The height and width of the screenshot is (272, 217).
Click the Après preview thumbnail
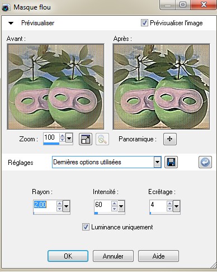coord(161,86)
